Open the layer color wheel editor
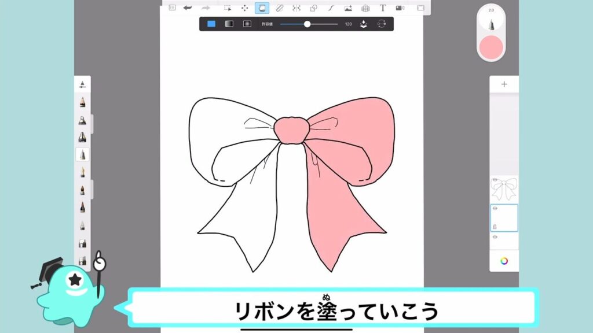 click(504, 261)
